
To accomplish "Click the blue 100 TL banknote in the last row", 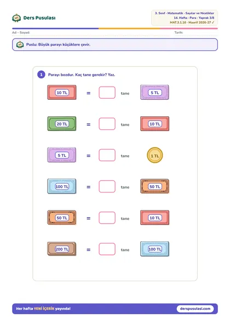I will tap(154, 249).
